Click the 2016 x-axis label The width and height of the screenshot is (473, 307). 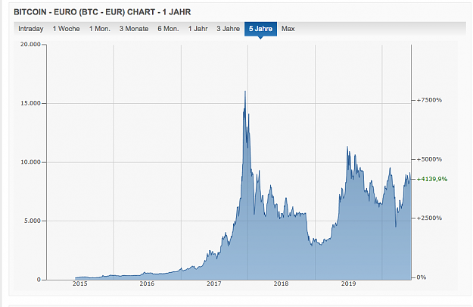pos(147,284)
